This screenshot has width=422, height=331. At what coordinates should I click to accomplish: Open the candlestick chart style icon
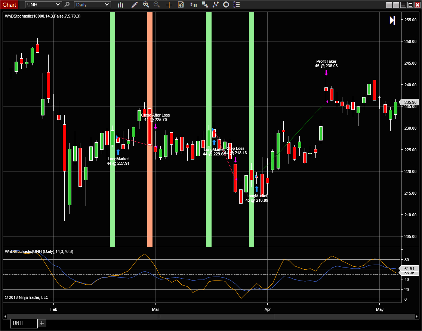click(x=120, y=4)
